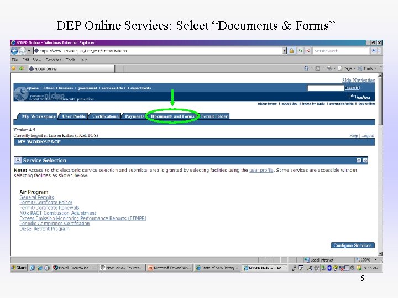This screenshot has height=298, width=398.
Task: Open a new blank browser tab
Action: [119, 68]
